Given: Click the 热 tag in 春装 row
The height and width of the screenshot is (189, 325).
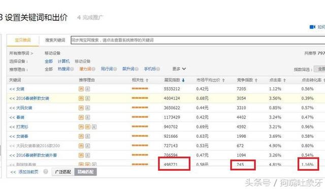Looking at the screenshot, I should pos(81,117).
